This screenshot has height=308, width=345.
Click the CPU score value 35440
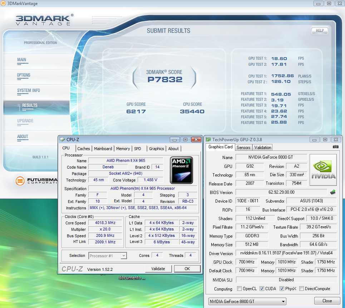coord(192,111)
